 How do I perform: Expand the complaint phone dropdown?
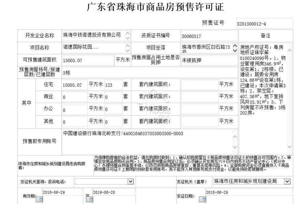click(131, 182)
